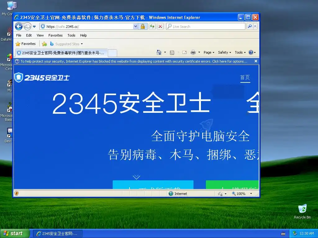Click the 12:30 AM clock
318x238 pixels.
307,233
